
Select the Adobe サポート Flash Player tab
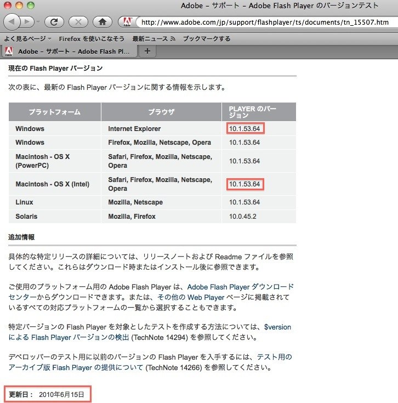pos(70,51)
